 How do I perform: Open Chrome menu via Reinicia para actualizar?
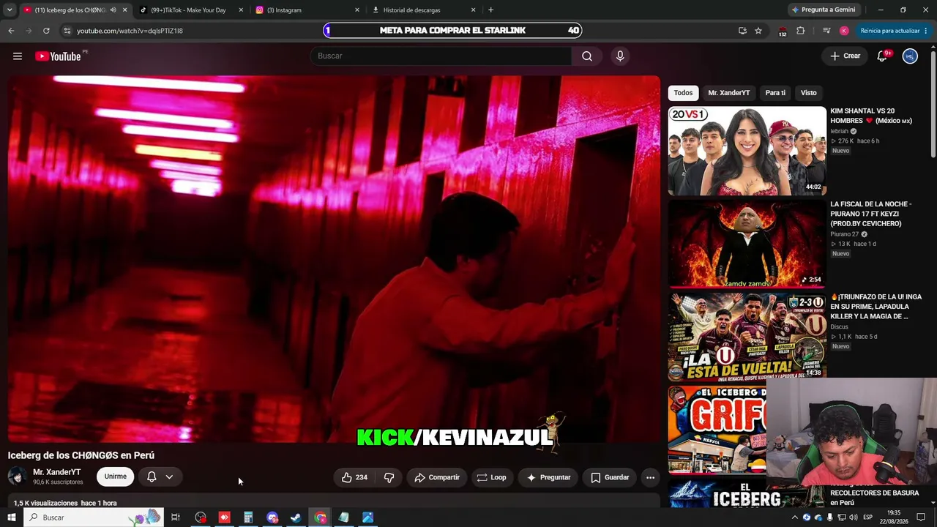(894, 31)
